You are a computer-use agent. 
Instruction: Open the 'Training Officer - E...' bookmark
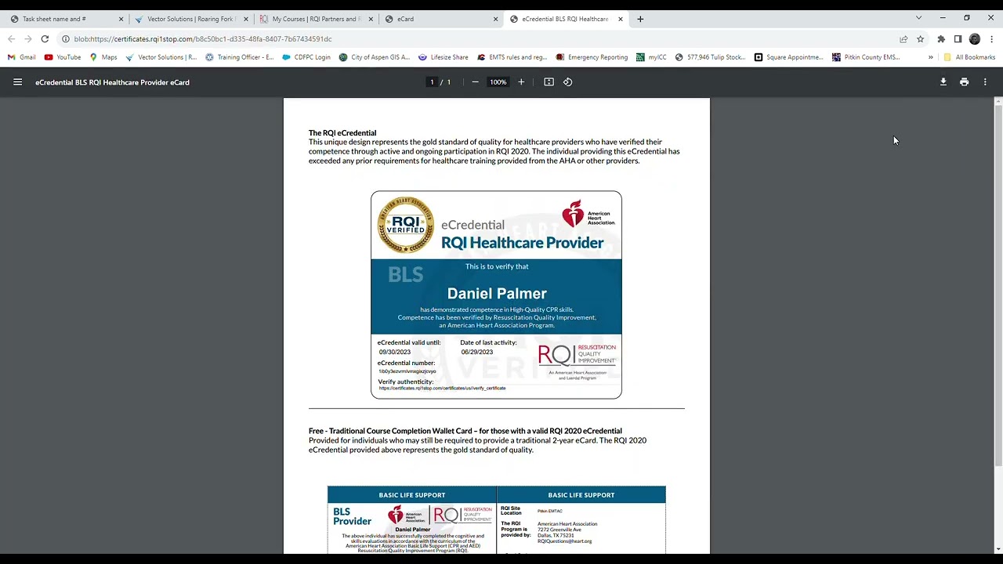[x=239, y=57]
